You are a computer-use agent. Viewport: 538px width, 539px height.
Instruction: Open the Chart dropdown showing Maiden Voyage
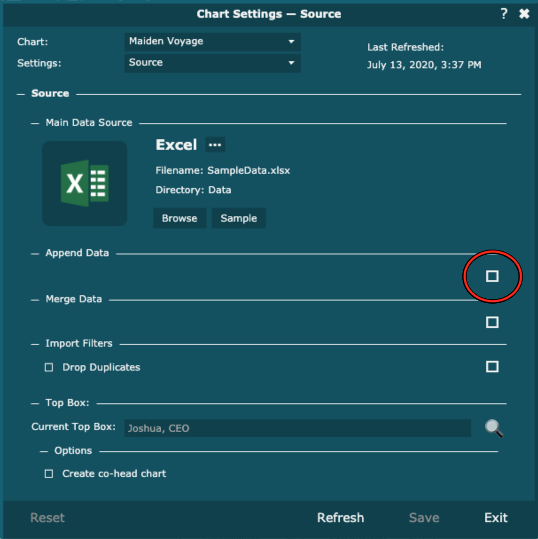coord(212,42)
